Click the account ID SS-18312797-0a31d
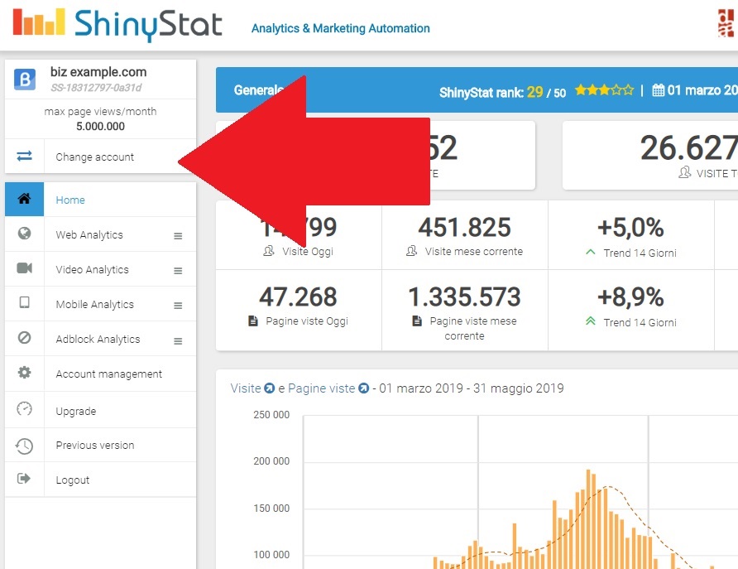738x569 pixels. click(x=96, y=88)
